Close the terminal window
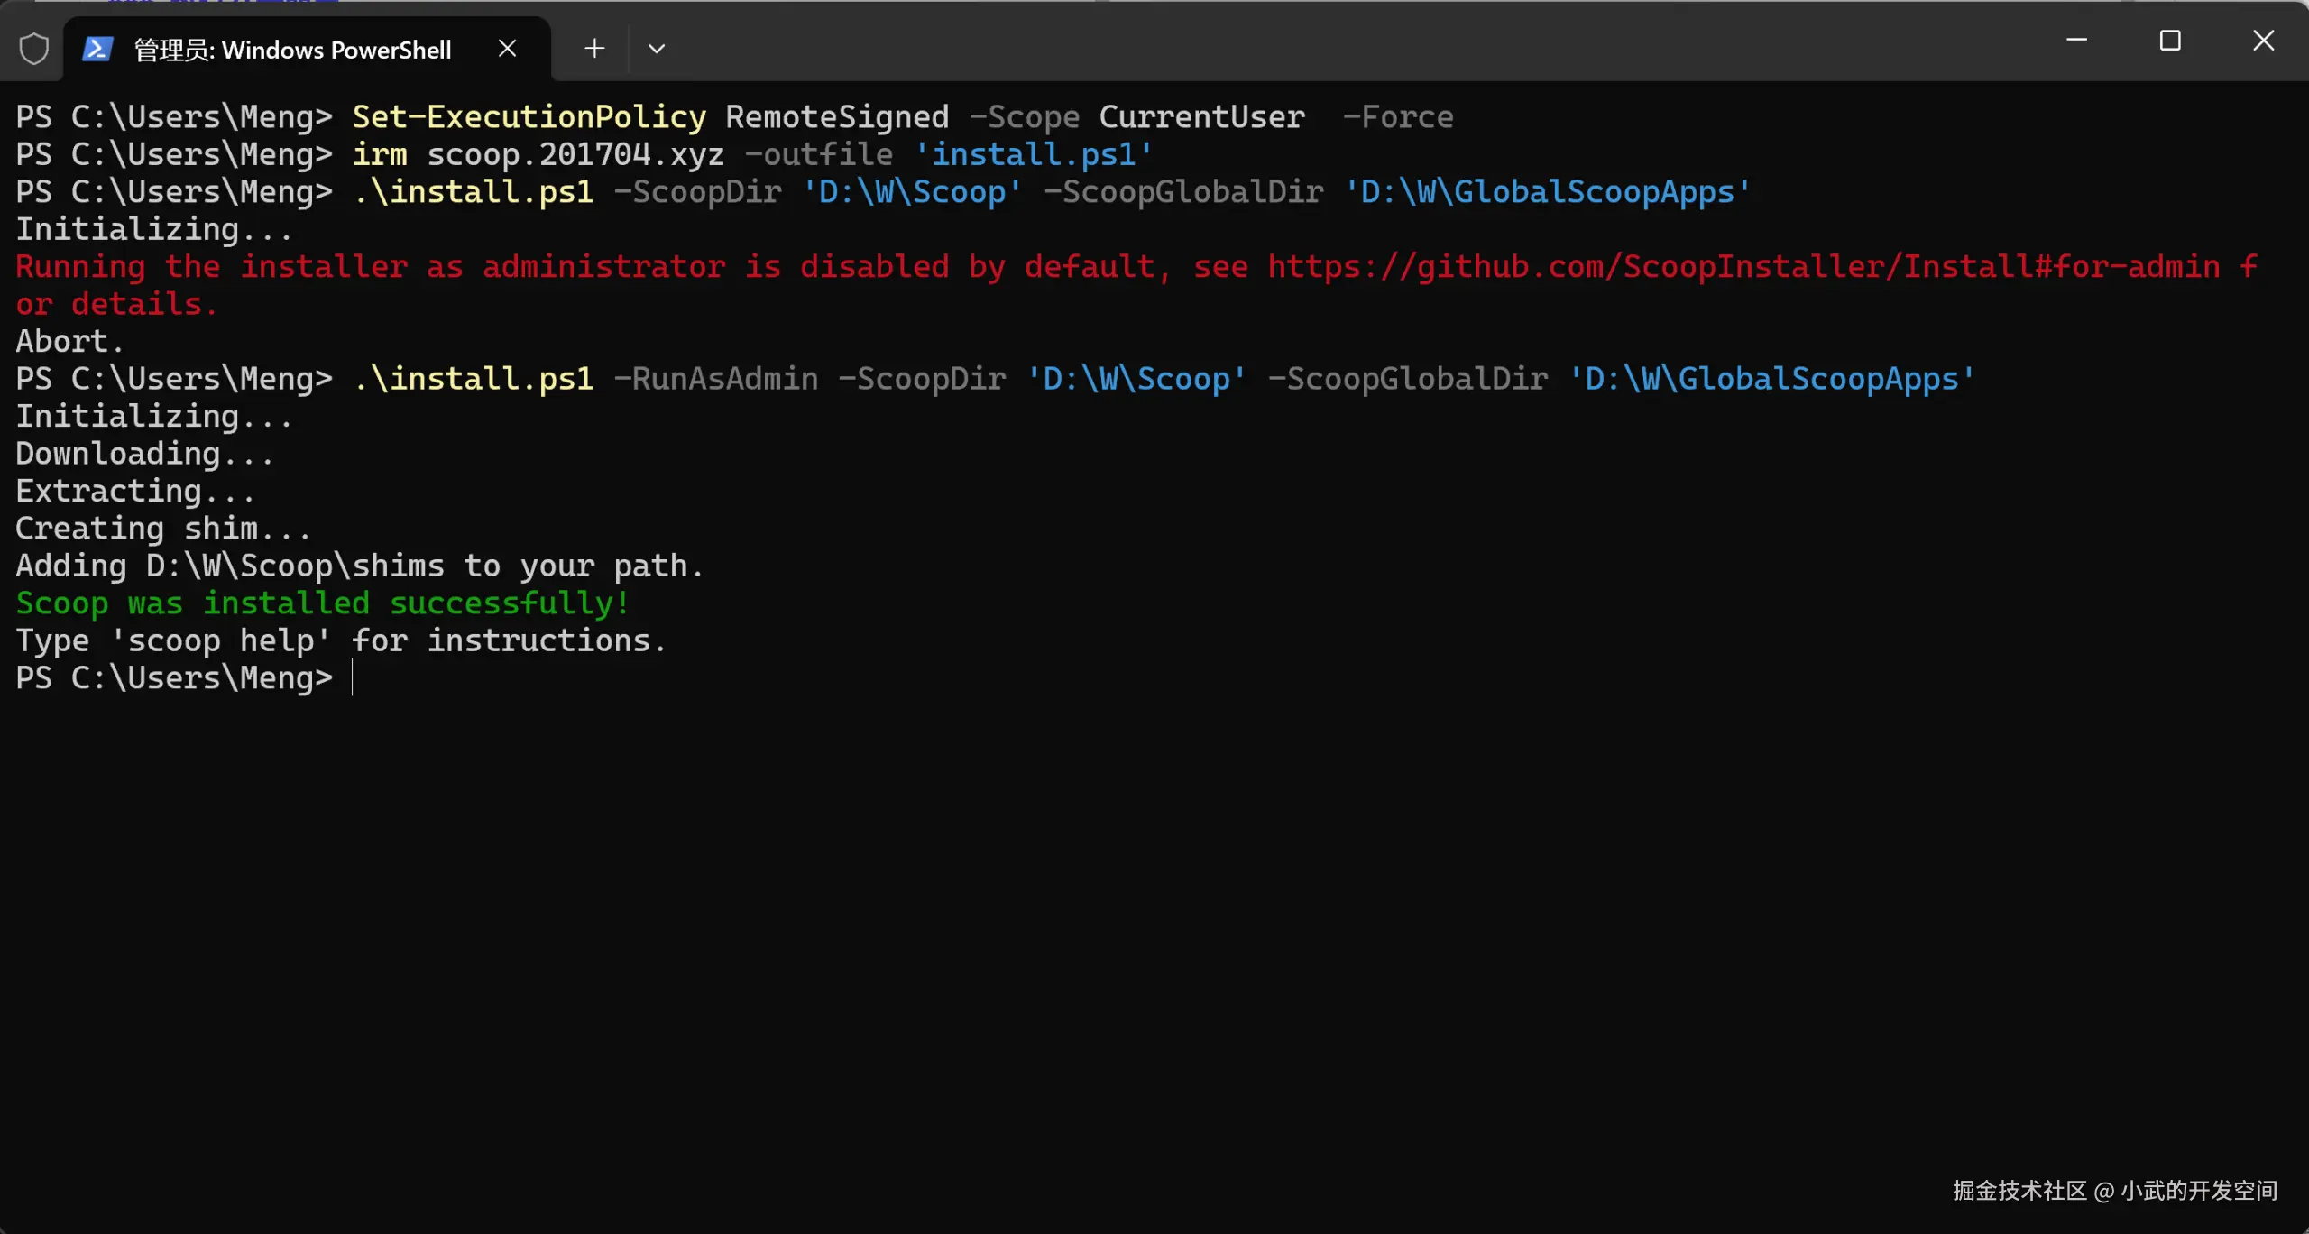 pos(2263,41)
